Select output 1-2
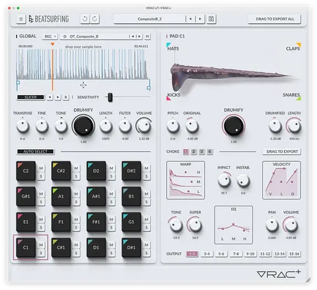This screenshot has width=317, height=290. click(x=192, y=254)
